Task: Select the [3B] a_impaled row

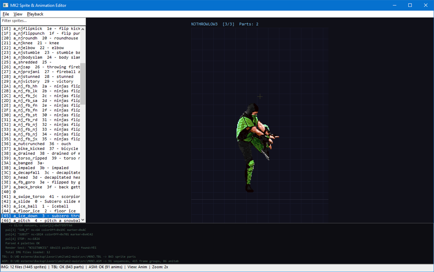Action: (40, 168)
